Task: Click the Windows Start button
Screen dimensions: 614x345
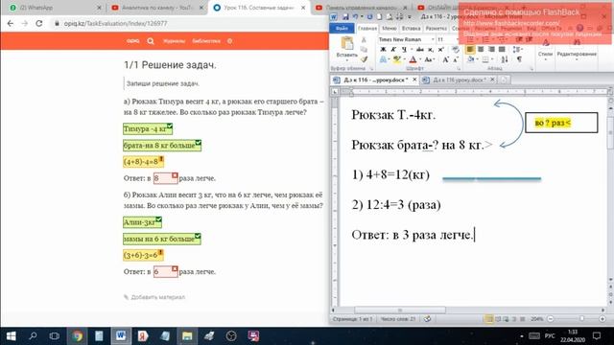Action: point(11,336)
